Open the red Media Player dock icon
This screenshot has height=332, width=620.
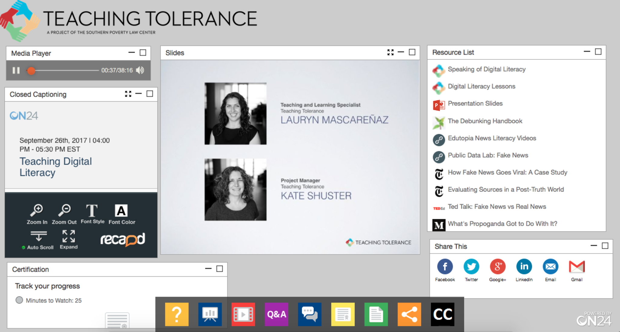point(243,314)
